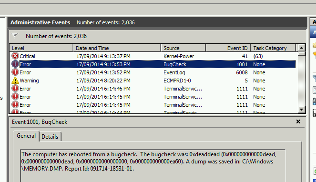Select the Critical Kernel-Power event icon
316x182 pixels.
[15, 56]
